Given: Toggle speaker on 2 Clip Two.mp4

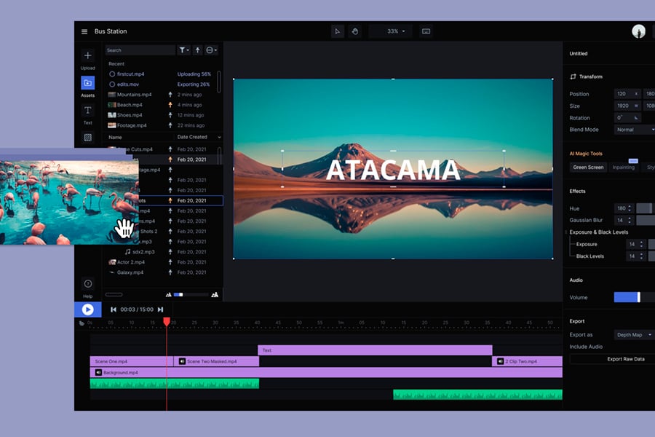Looking at the screenshot, I should pos(500,361).
